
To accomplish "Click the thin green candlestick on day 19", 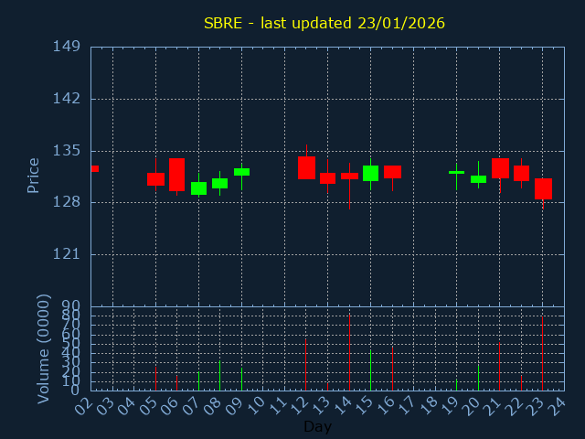I will (x=456, y=172).
